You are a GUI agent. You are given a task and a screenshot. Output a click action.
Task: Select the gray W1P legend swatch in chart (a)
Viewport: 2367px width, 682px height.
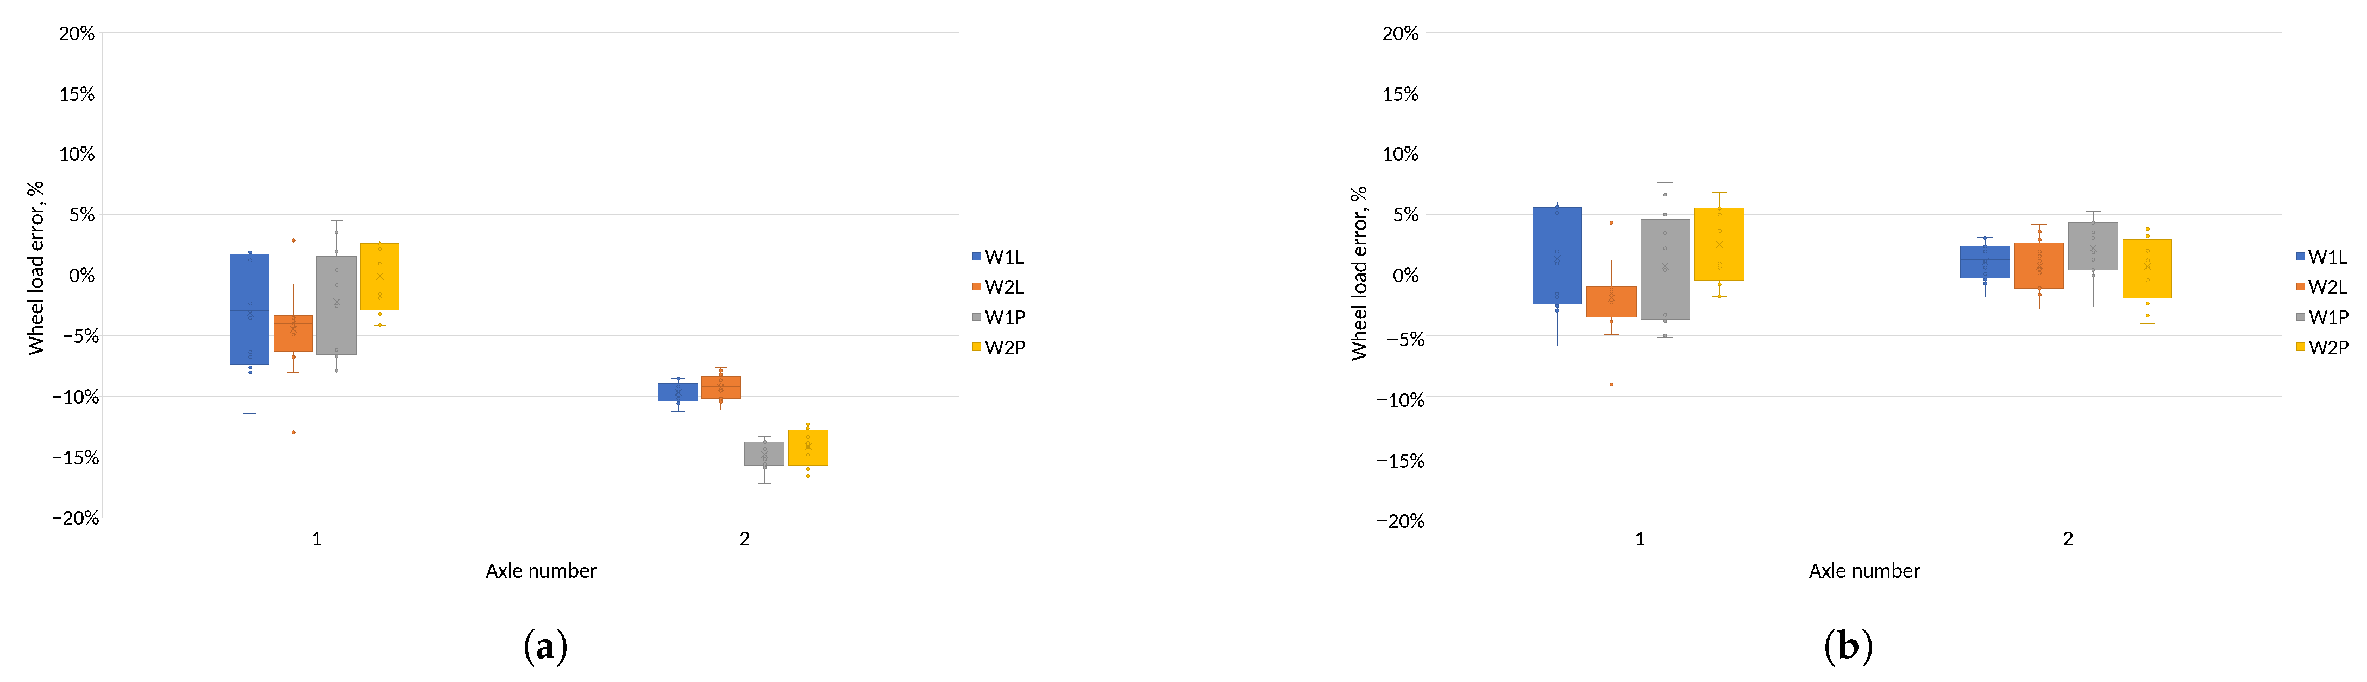(x=977, y=317)
